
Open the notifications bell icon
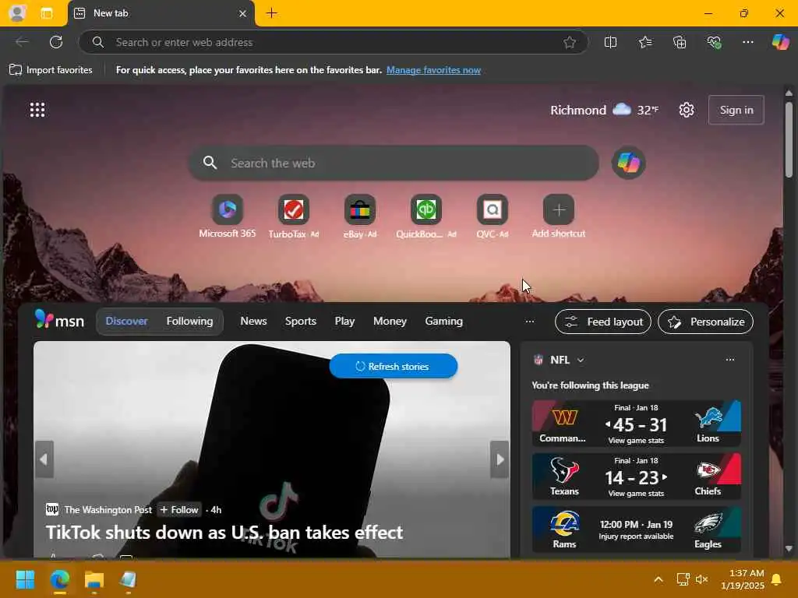coord(777,579)
